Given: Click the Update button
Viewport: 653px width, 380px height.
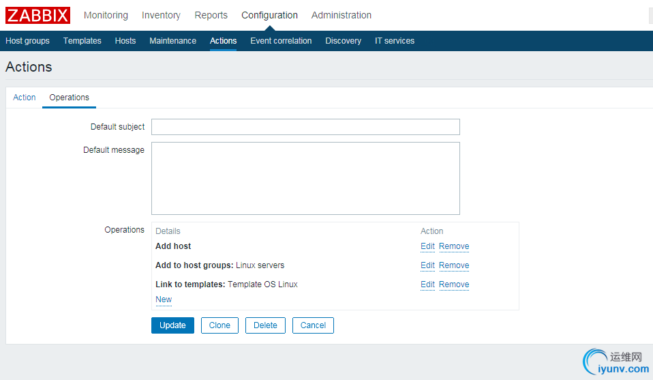Looking at the screenshot, I should [172, 325].
